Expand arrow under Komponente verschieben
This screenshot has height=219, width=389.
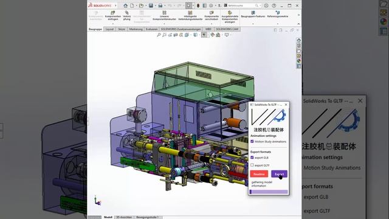coord(212,24)
